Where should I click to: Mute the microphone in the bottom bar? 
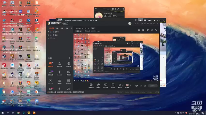[119, 85]
